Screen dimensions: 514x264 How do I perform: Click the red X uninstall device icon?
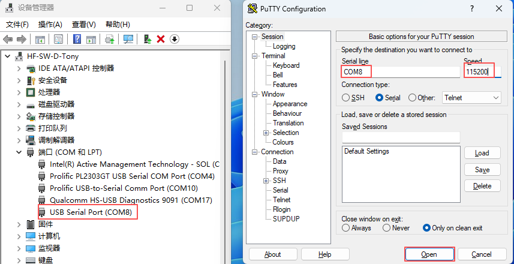point(161,39)
